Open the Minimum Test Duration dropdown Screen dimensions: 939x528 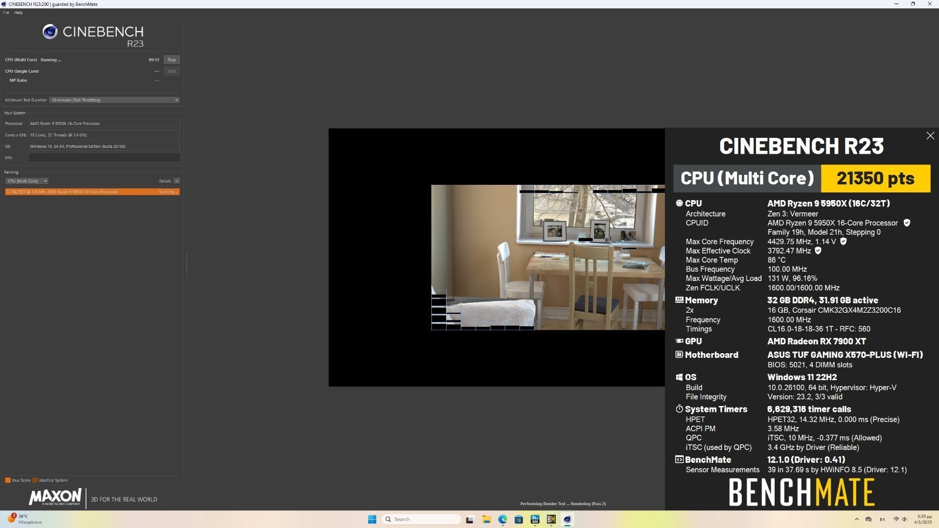point(114,100)
